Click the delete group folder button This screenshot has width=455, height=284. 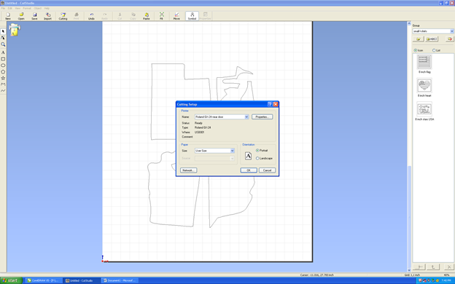point(449,39)
